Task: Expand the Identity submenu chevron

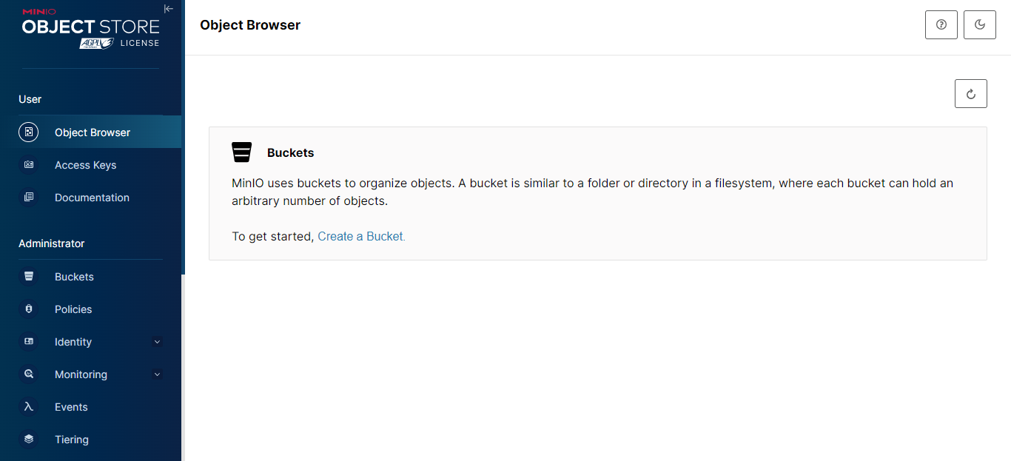Action: [x=157, y=342]
